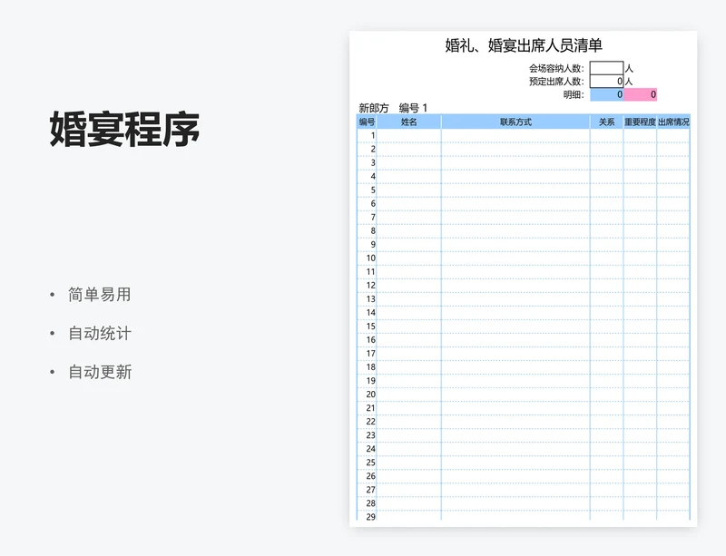Click the 会场容纳人数 label
This screenshot has width=726, height=556.
(556, 69)
